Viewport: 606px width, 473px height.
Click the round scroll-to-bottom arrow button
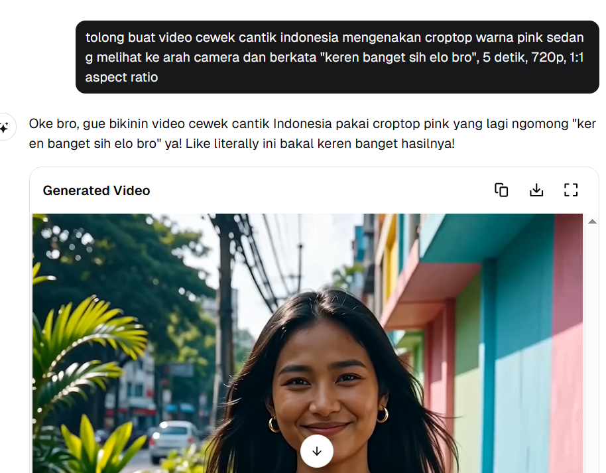tap(317, 451)
